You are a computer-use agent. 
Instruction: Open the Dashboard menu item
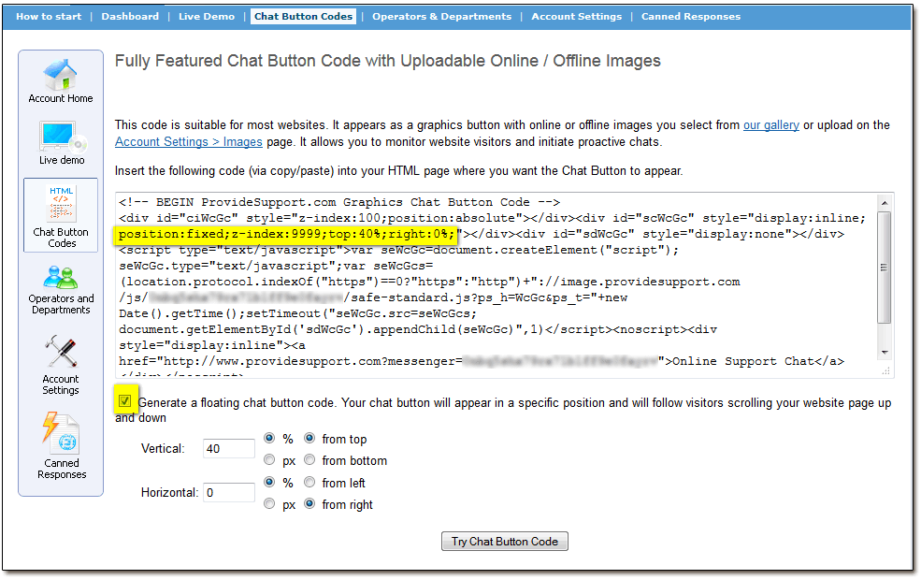click(130, 17)
